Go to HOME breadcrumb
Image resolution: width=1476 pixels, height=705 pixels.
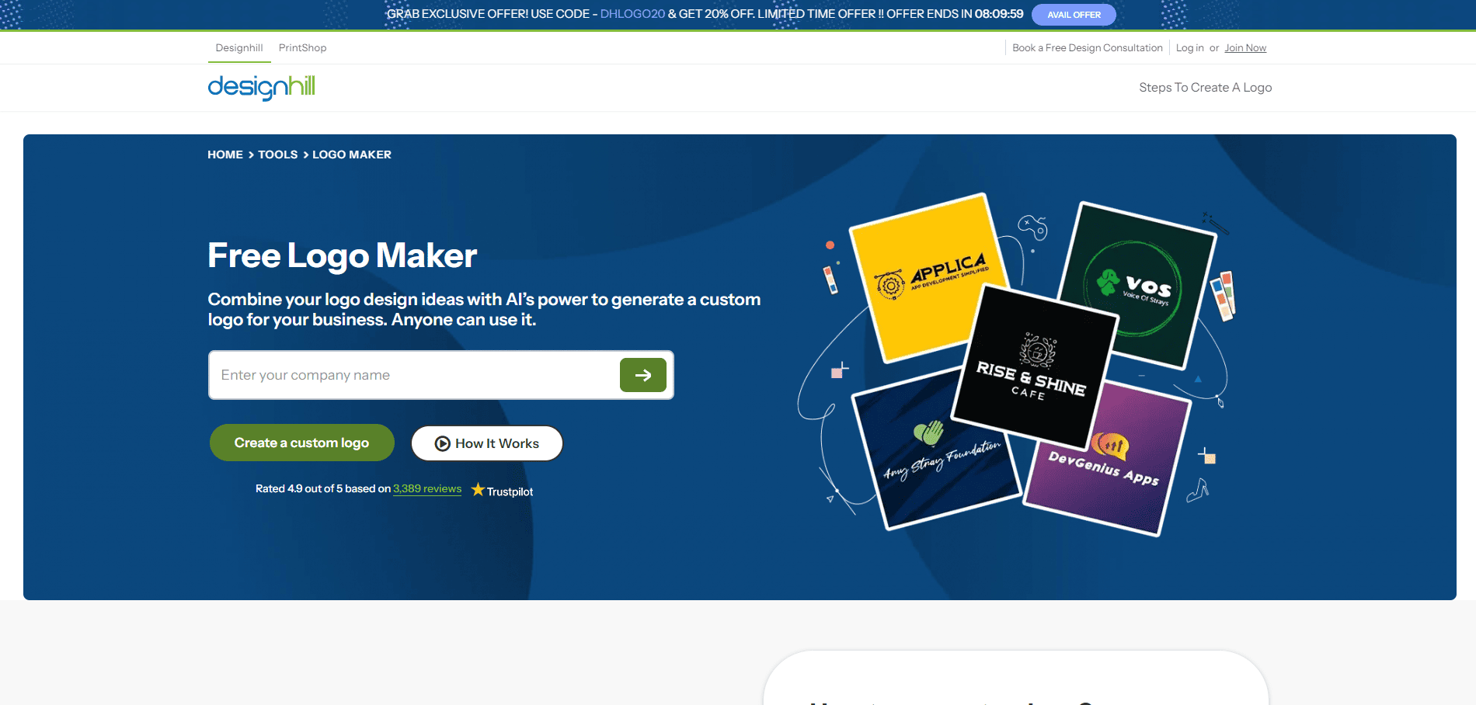click(x=225, y=155)
